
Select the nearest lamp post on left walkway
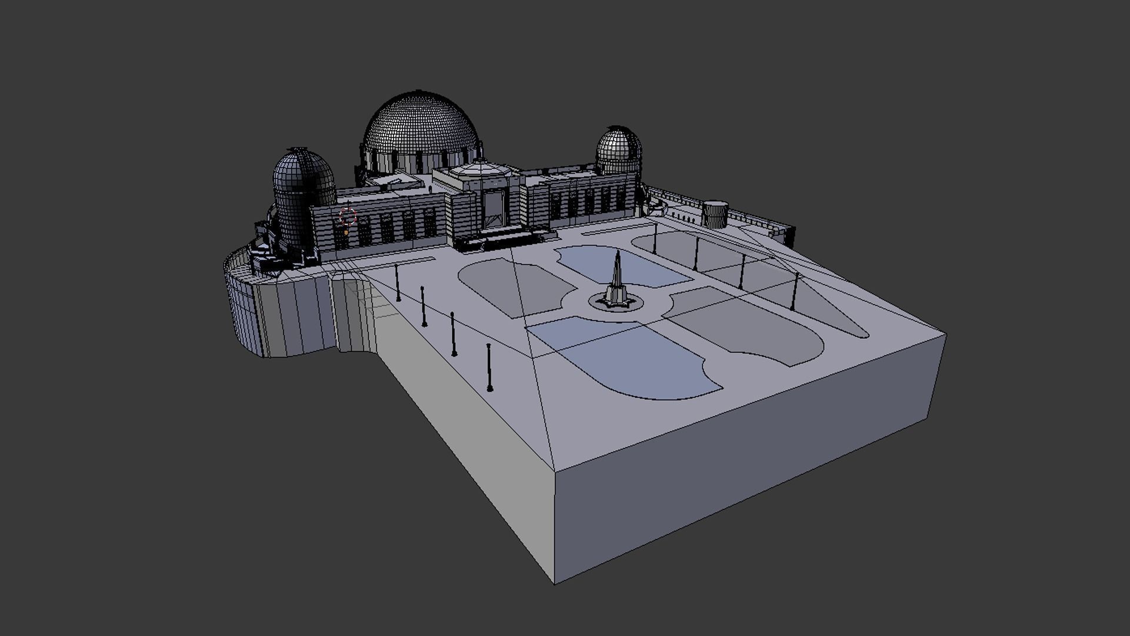(489, 367)
